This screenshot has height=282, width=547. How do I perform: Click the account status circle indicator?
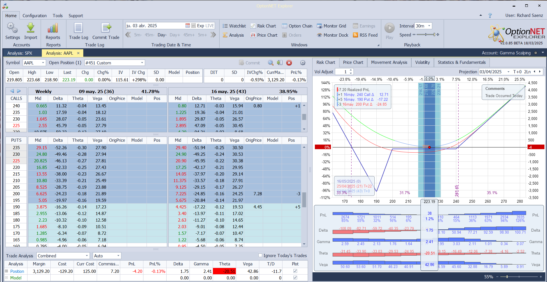tap(536, 53)
